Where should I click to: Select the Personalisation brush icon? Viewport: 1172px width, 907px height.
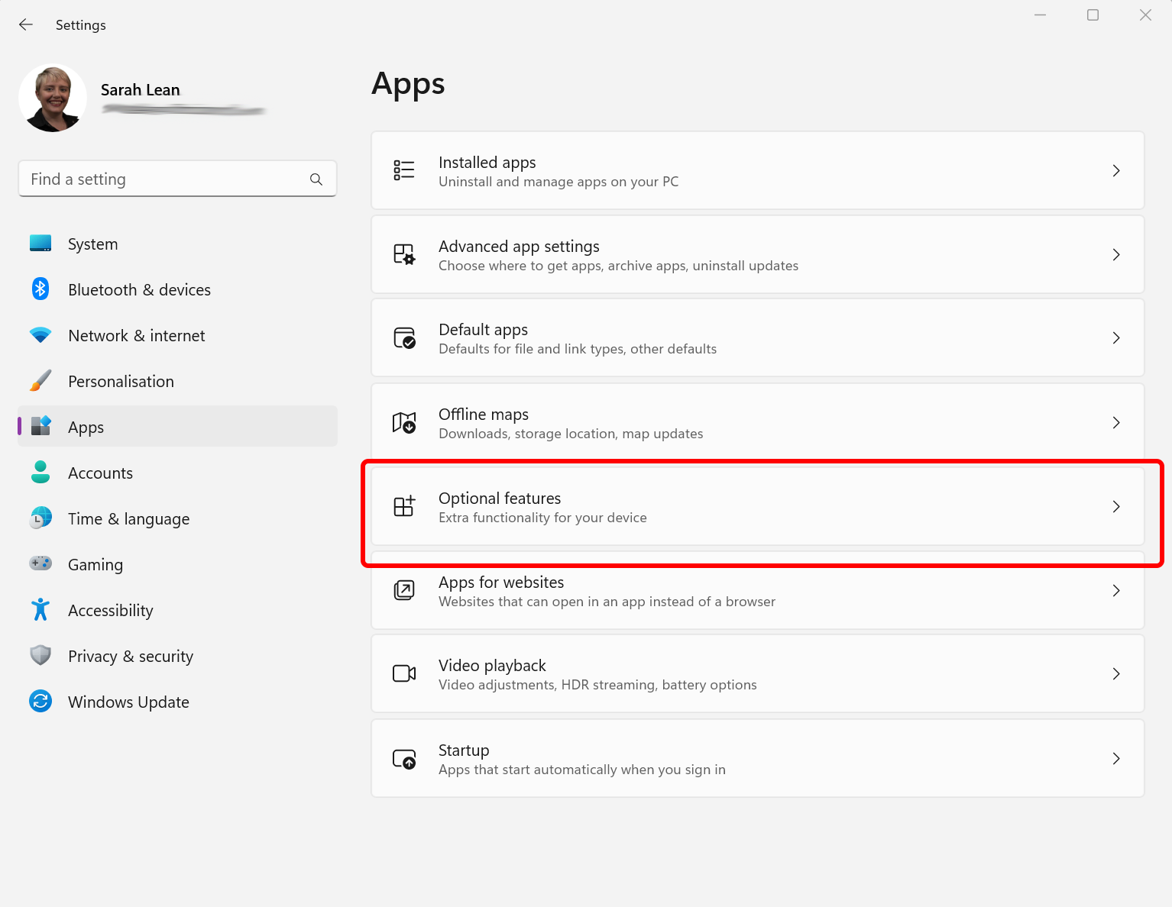coord(40,381)
